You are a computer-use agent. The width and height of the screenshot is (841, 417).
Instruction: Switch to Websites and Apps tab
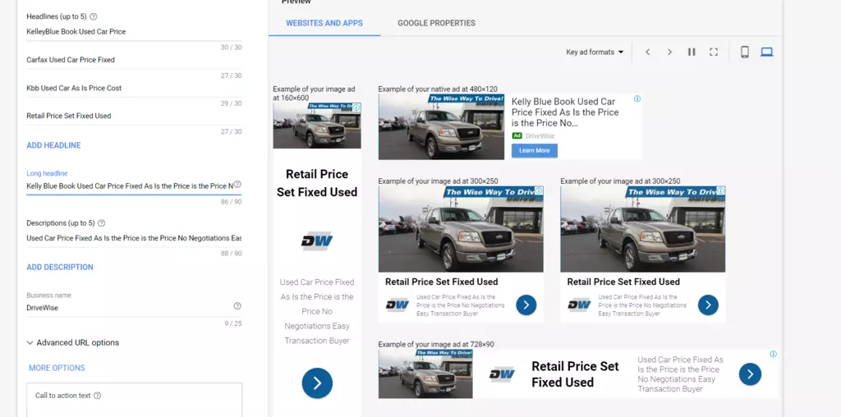(324, 23)
